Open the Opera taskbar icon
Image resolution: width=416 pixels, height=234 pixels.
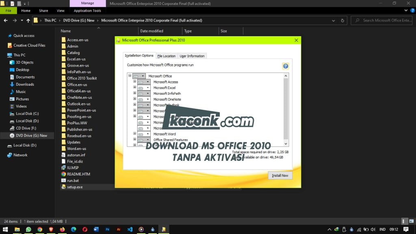pos(85,229)
